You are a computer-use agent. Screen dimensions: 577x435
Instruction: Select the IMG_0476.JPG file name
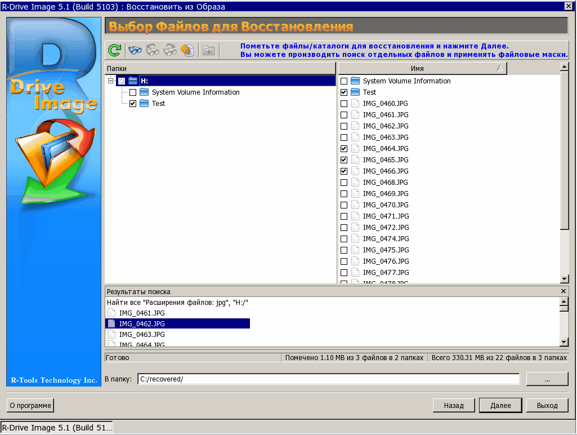coord(386,261)
